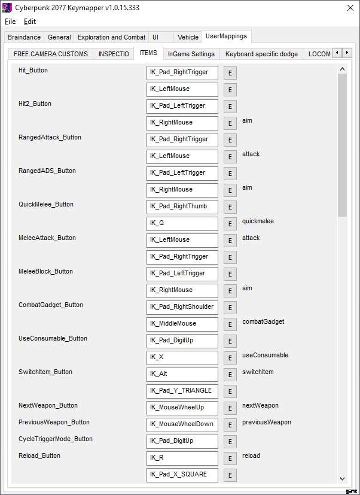Click the IK_Pad_RightThumb key field

[182, 206]
